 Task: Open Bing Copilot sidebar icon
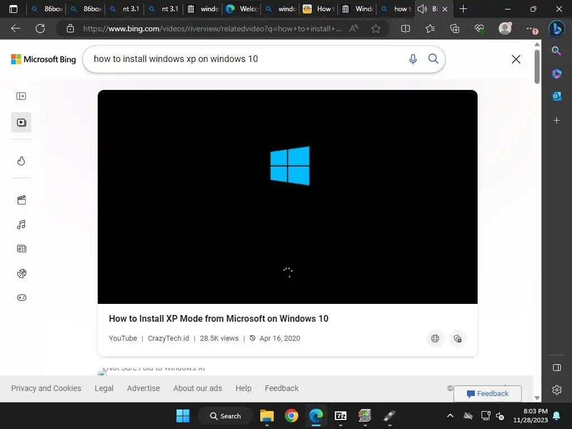tap(557, 28)
